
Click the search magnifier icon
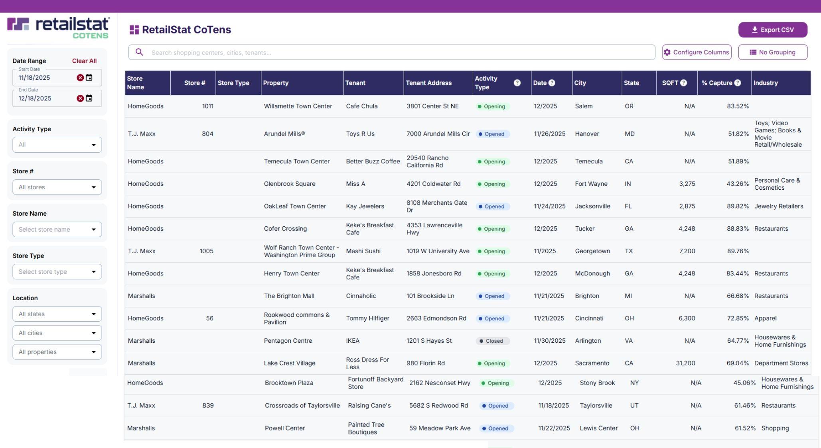(x=139, y=52)
